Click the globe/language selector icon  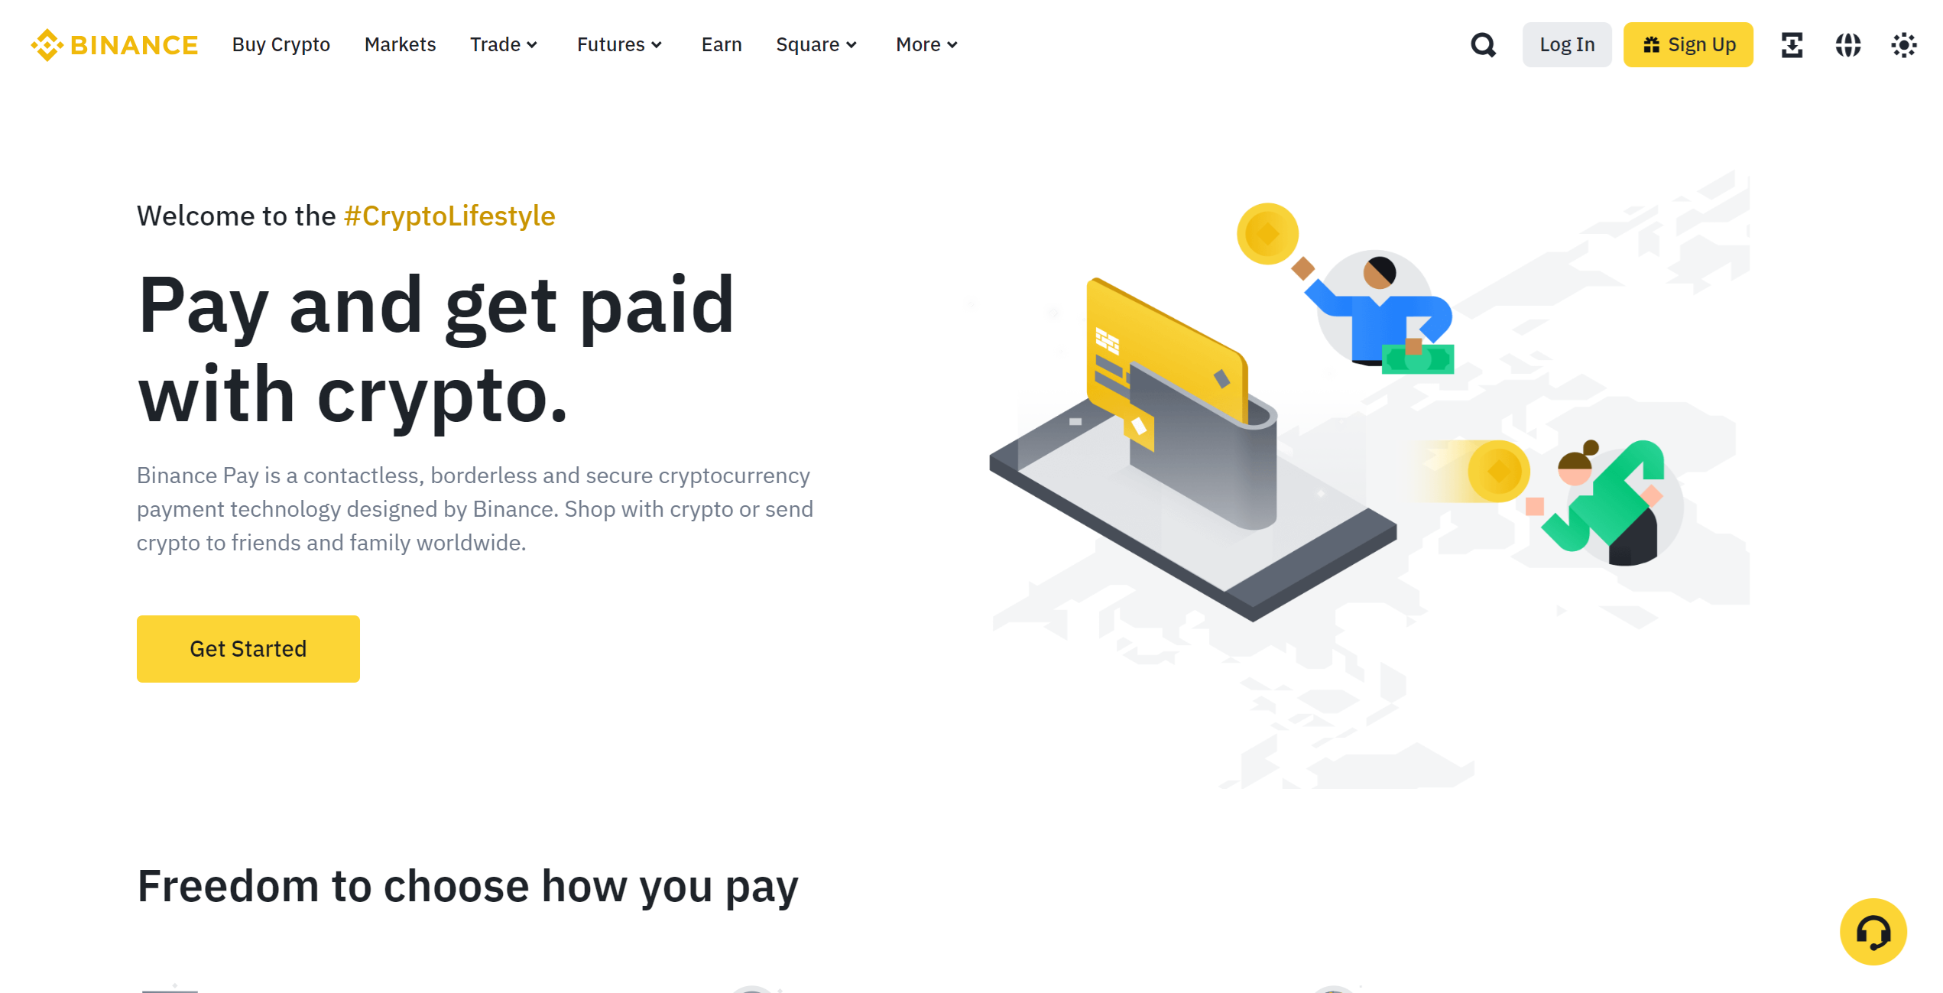1849,44
